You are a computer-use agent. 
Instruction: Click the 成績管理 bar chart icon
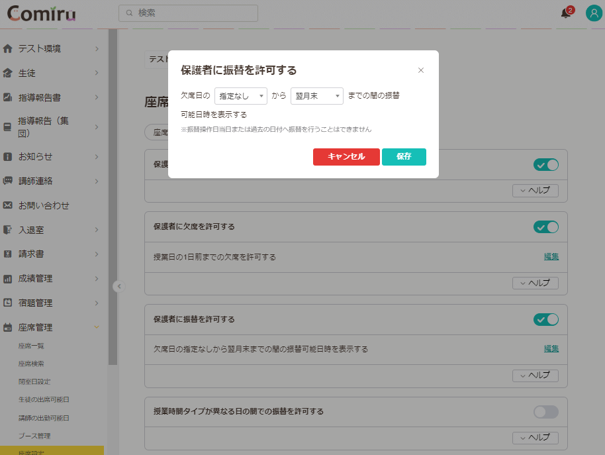point(7,279)
